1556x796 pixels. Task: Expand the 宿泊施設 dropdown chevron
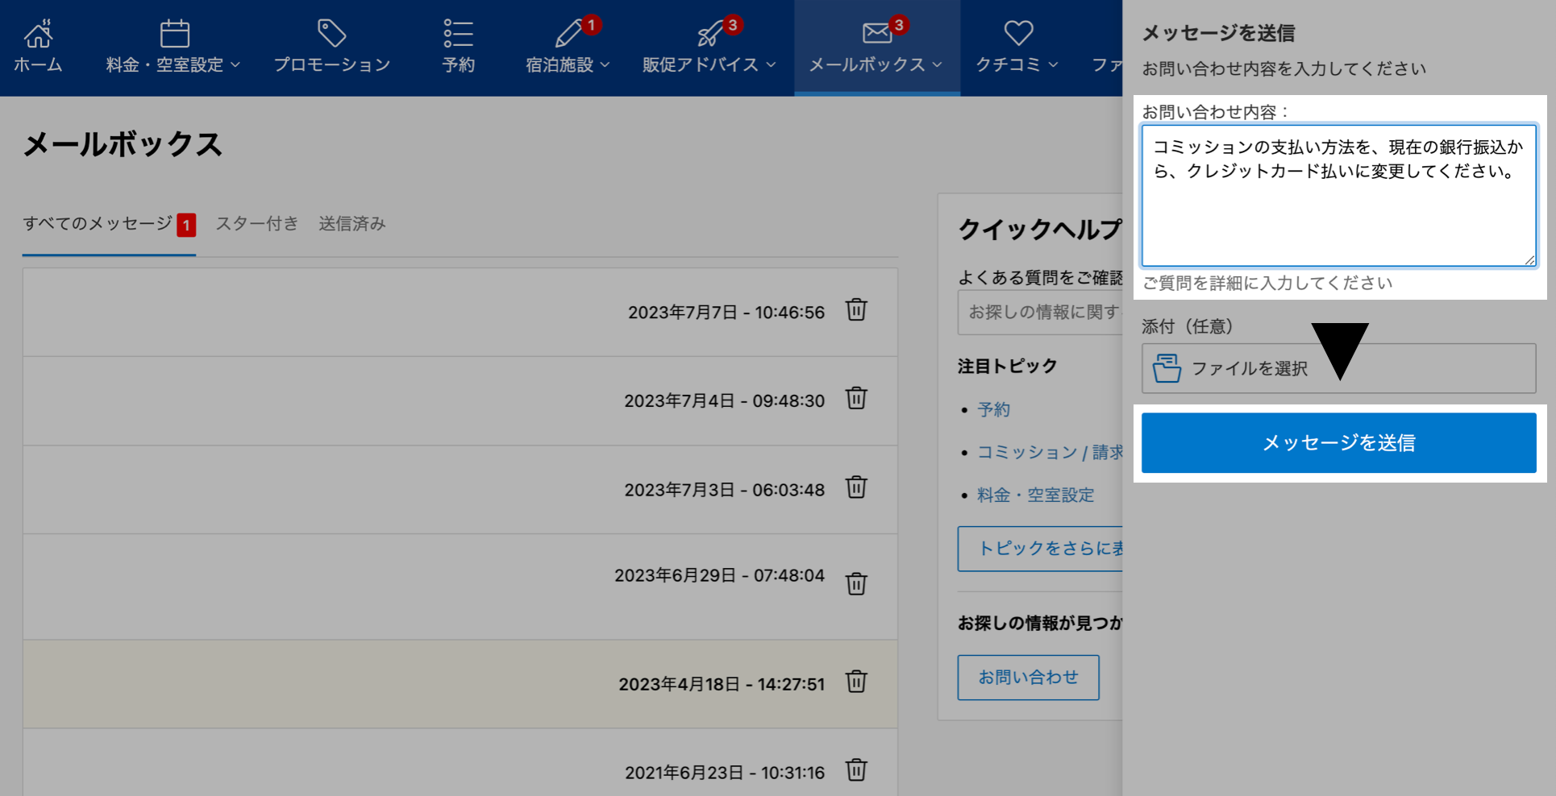coord(605,65)
